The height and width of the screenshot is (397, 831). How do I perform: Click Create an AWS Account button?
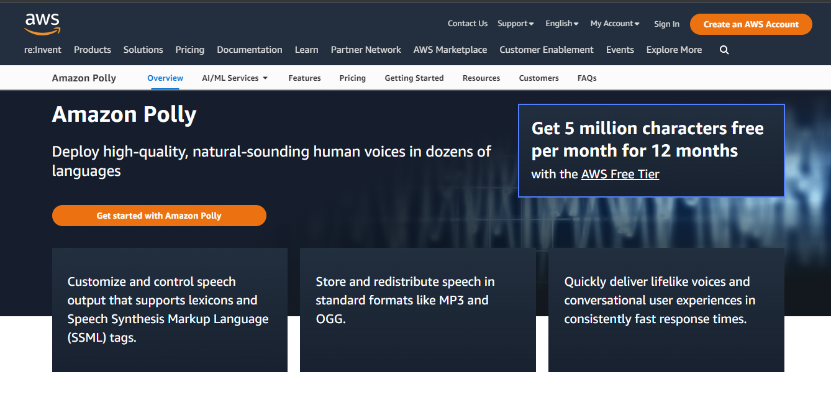pyautogui.click(x=751, y=24)
